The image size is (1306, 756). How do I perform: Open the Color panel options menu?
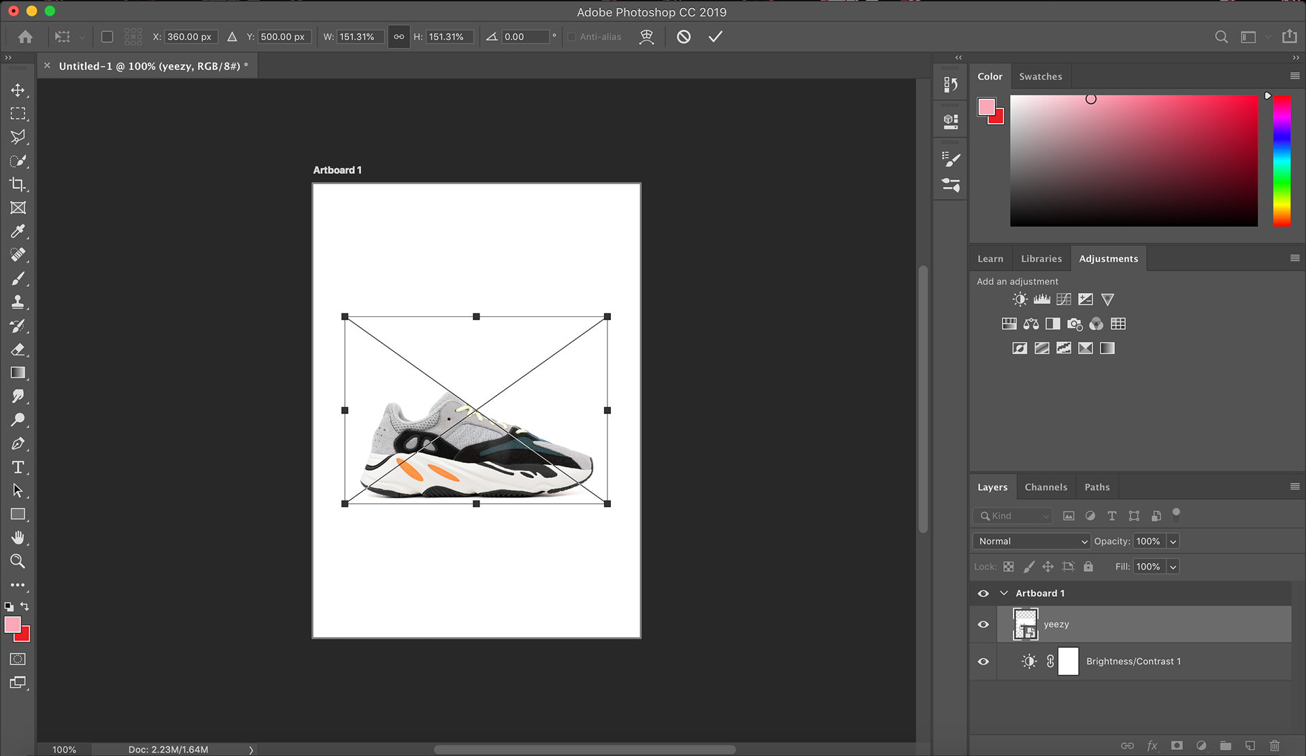coord(1294,76)
